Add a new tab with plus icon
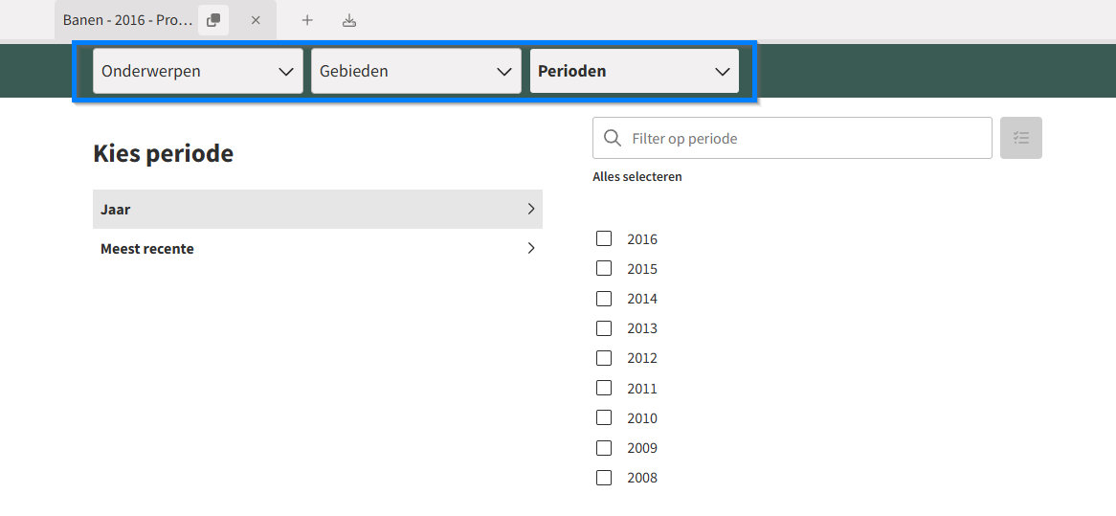 coord(307,21)
